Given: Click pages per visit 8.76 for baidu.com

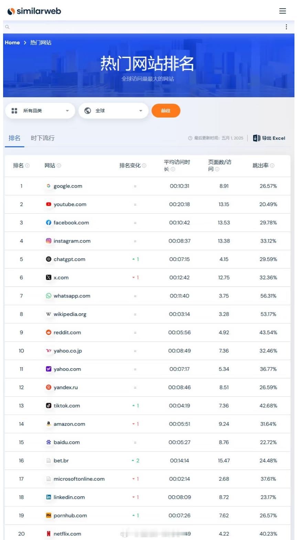Looking at the screenshot, I should (x=224, y=442).
